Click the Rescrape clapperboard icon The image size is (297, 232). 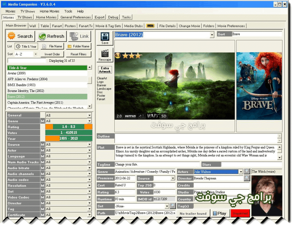[105, 53]
